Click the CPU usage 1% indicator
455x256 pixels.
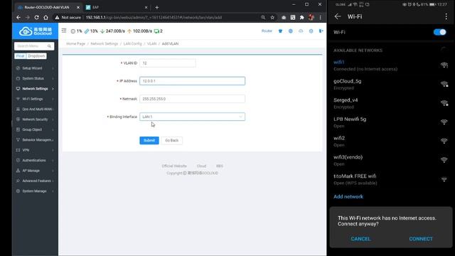[76, 31]
